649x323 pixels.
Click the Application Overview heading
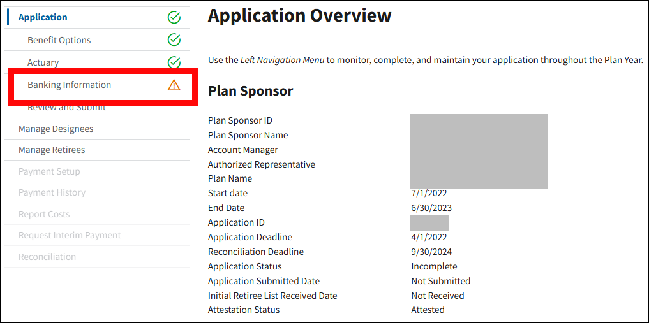299,16
